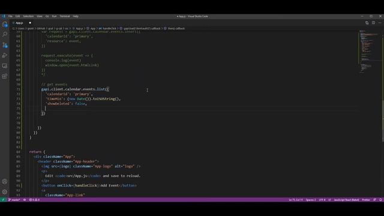Viewport: 384px width, 216px height.
Task: Click the synchronize changes icon in status bar
Action: tap(25, 200)
